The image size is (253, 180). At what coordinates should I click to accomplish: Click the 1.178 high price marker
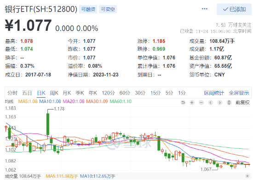[59, 109]
